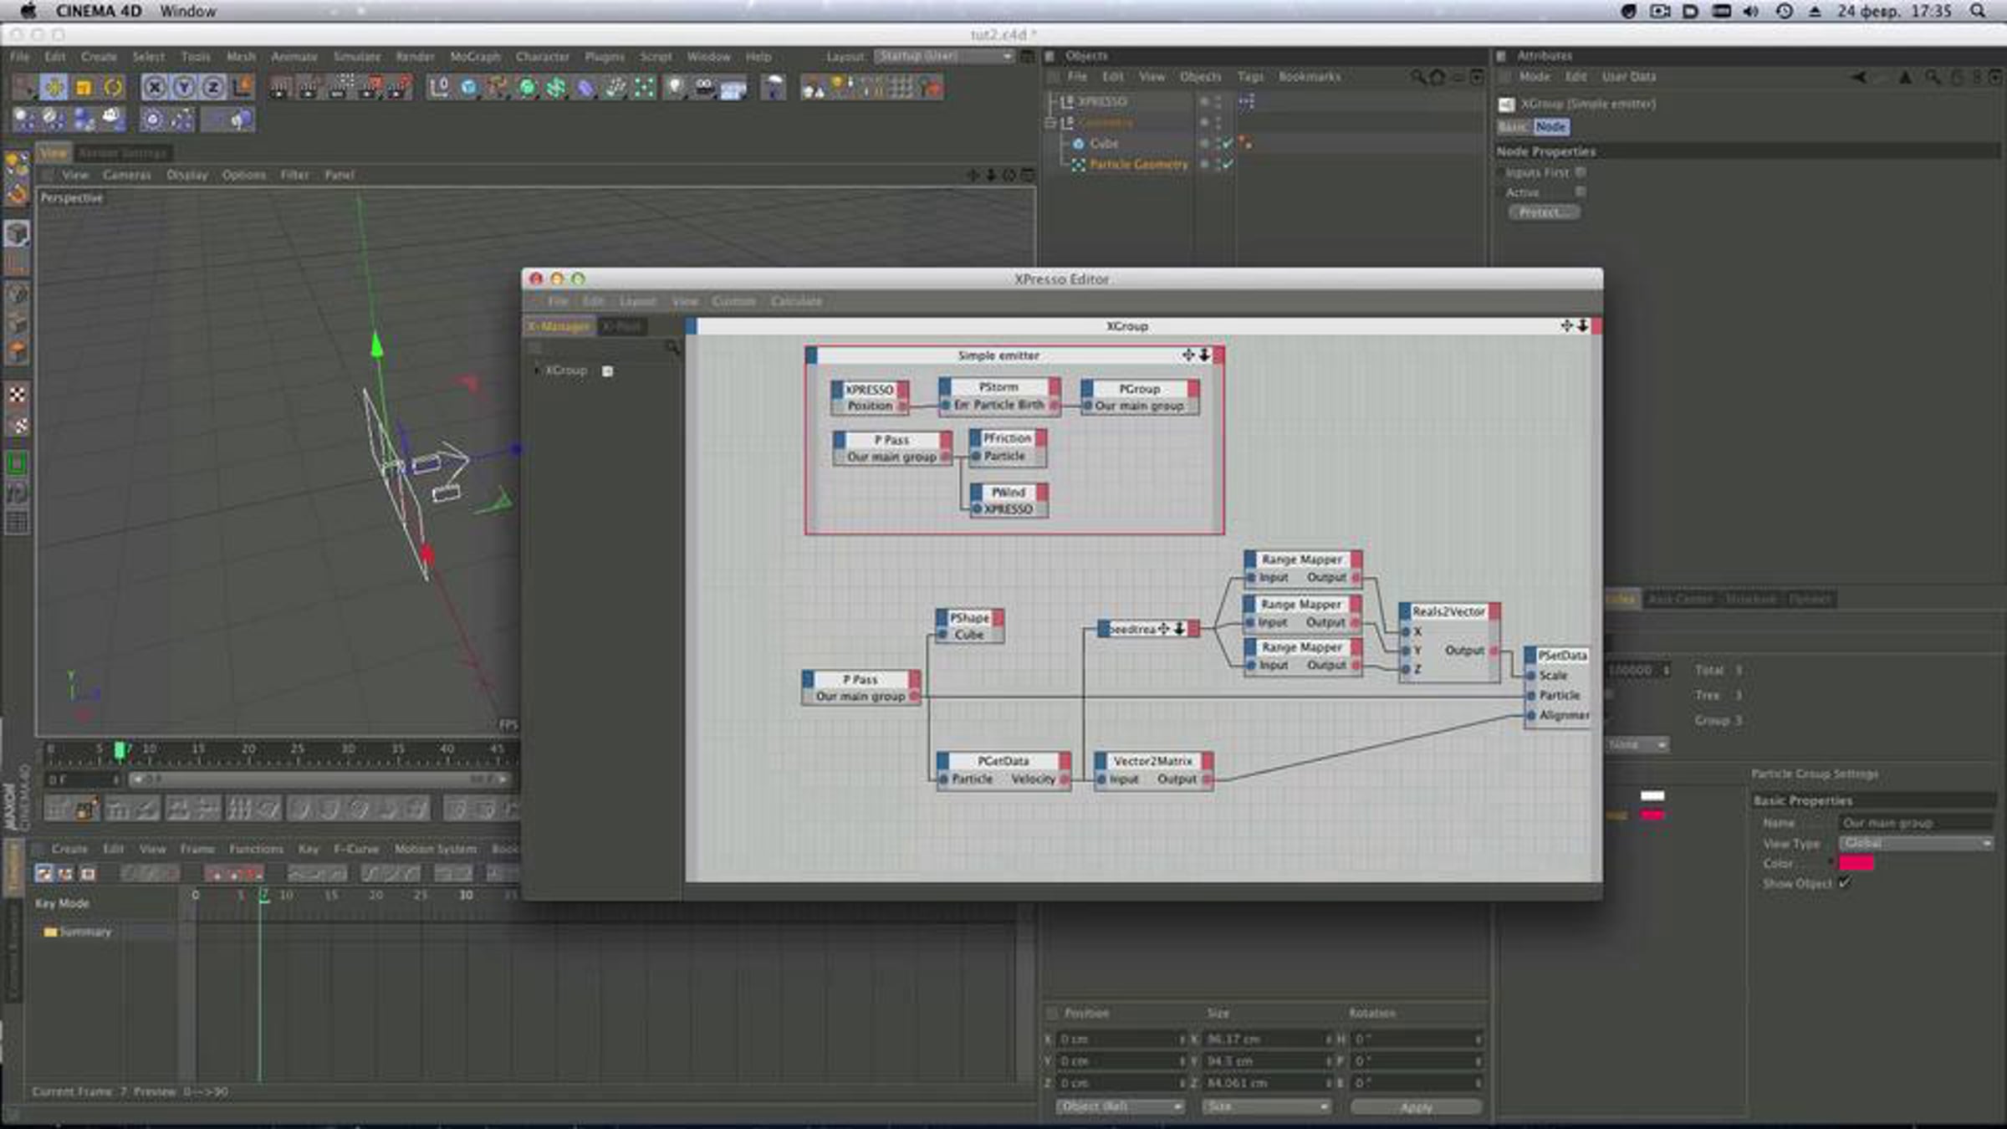Toggle the Y-axis lock icon
Screen dimensions: 2007x1129
184,87
